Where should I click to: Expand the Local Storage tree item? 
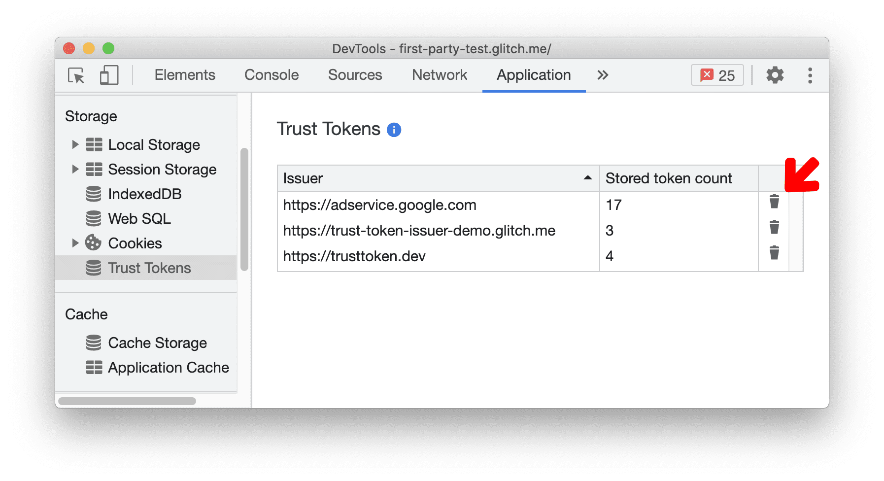75,144
